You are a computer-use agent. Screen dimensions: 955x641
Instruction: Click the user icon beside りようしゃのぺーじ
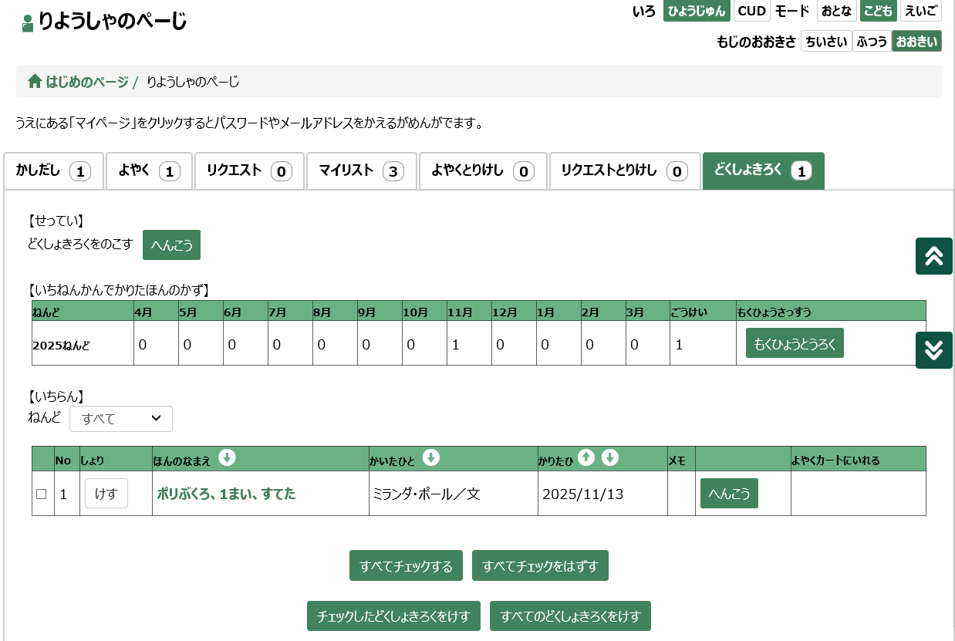pyautogui.click(x=28, y=22)
